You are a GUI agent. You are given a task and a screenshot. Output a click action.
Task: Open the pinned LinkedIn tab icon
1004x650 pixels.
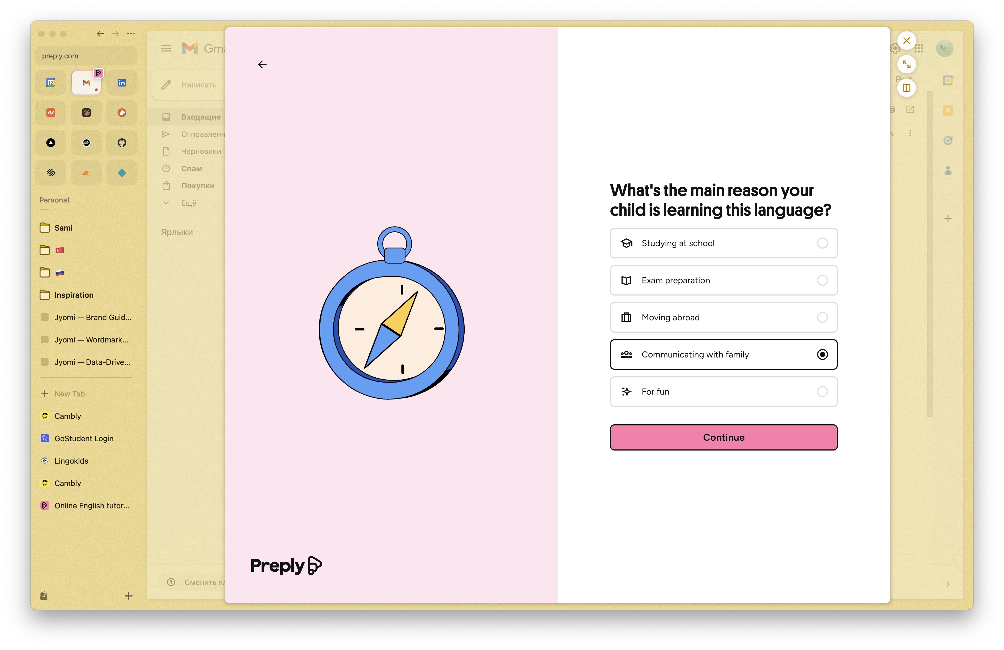[x=121, y=83]
